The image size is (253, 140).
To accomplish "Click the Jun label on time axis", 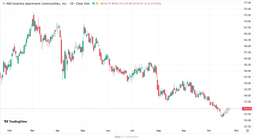I will pos(108,130).
